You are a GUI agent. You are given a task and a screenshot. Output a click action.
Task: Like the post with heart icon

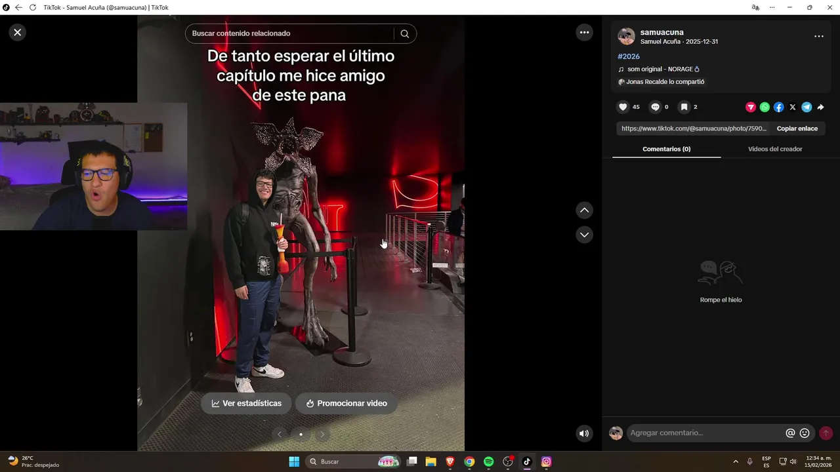click(623, 107)
